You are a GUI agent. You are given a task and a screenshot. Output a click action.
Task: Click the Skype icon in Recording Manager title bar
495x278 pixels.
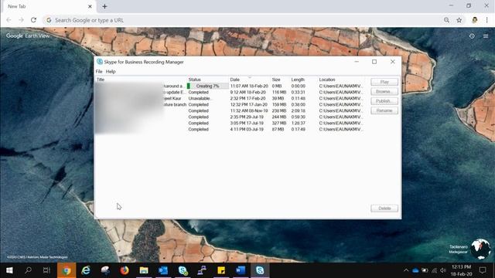coord(100,62)
